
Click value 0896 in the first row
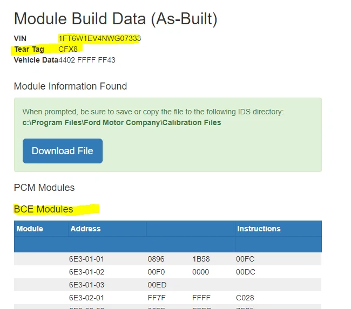click(156, 259)
